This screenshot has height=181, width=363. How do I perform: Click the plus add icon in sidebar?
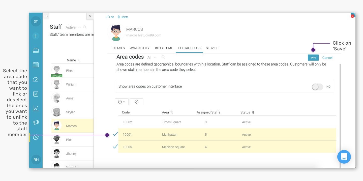point(36,36)
